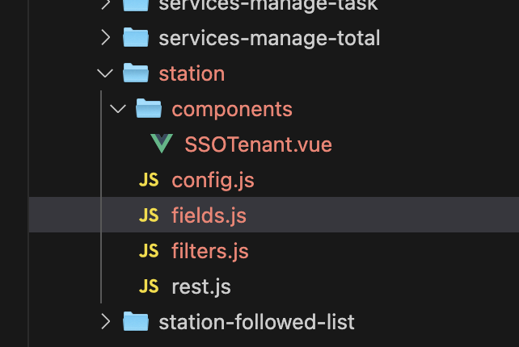The height and width of the screenshot is (347, 519).
Task: Select the station-followed-list folder name
Action: 256,322
